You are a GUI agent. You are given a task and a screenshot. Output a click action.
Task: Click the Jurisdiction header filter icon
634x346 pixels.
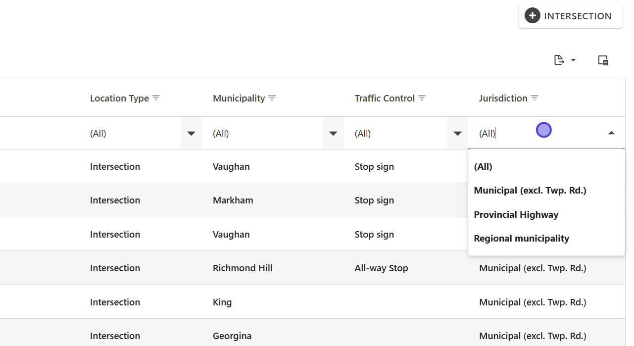tap(535, 98)
